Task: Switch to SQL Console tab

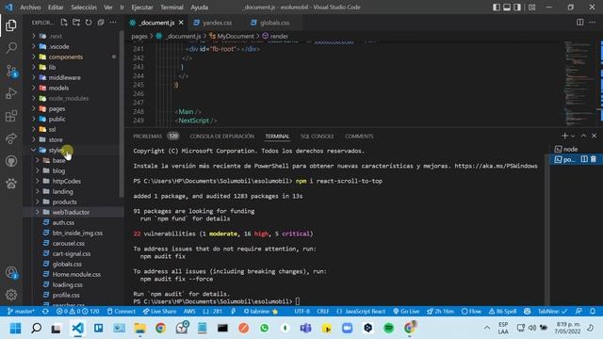Action: (x=317, y=136)
